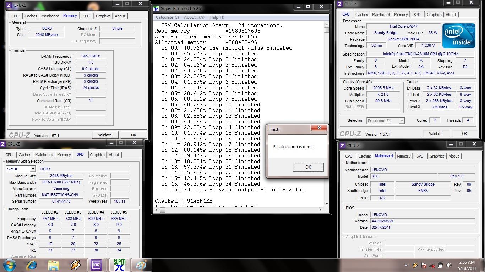Select Caches tab in CPU-Z Memory window
The height and width of the screenshot is (272, 485).
click(31, 16)
